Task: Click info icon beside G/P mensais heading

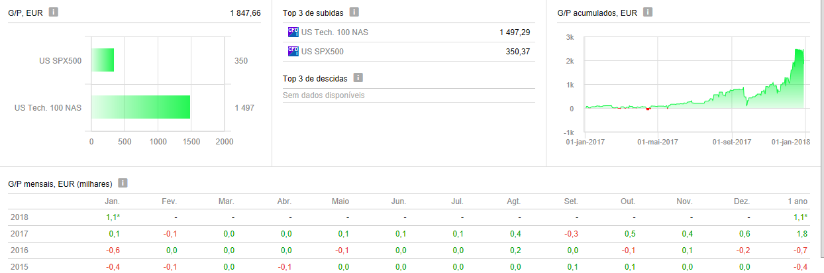Action: (123, 183)
